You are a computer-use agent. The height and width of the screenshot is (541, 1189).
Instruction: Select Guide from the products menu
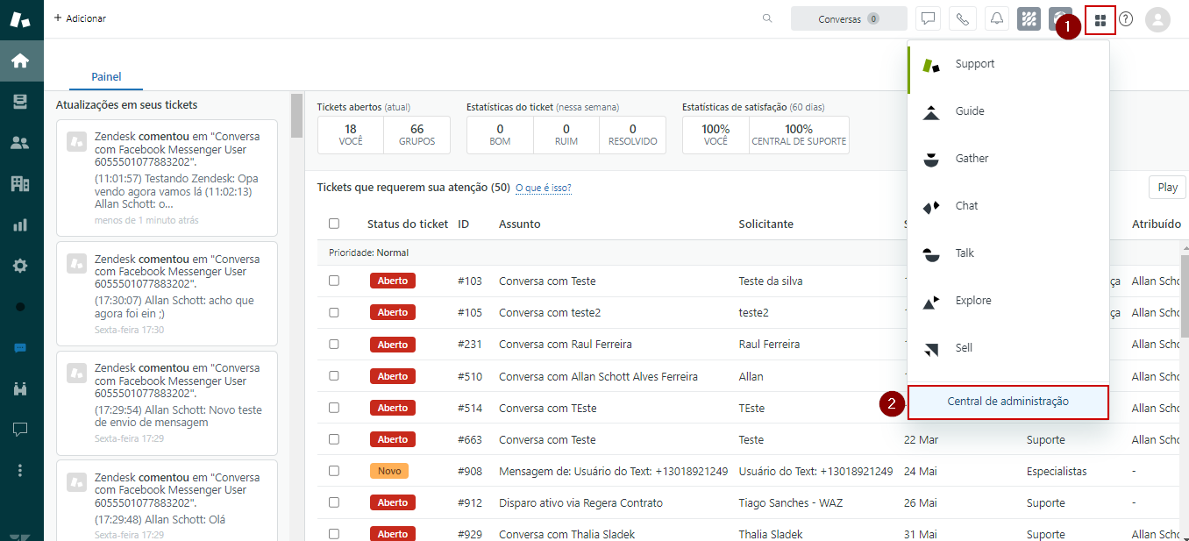(x=969, y=111)
